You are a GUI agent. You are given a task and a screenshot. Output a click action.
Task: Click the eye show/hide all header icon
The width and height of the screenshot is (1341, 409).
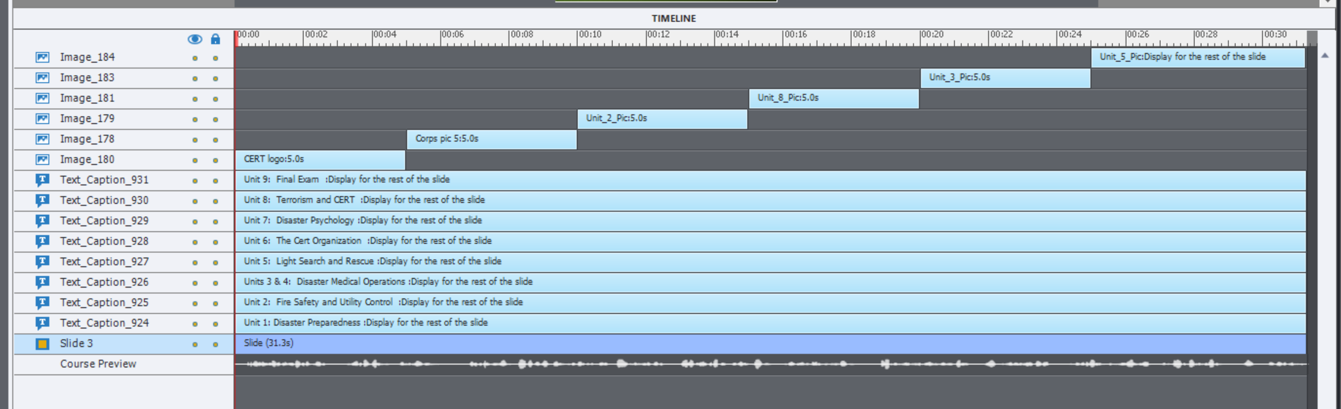(x=195, y=39)
